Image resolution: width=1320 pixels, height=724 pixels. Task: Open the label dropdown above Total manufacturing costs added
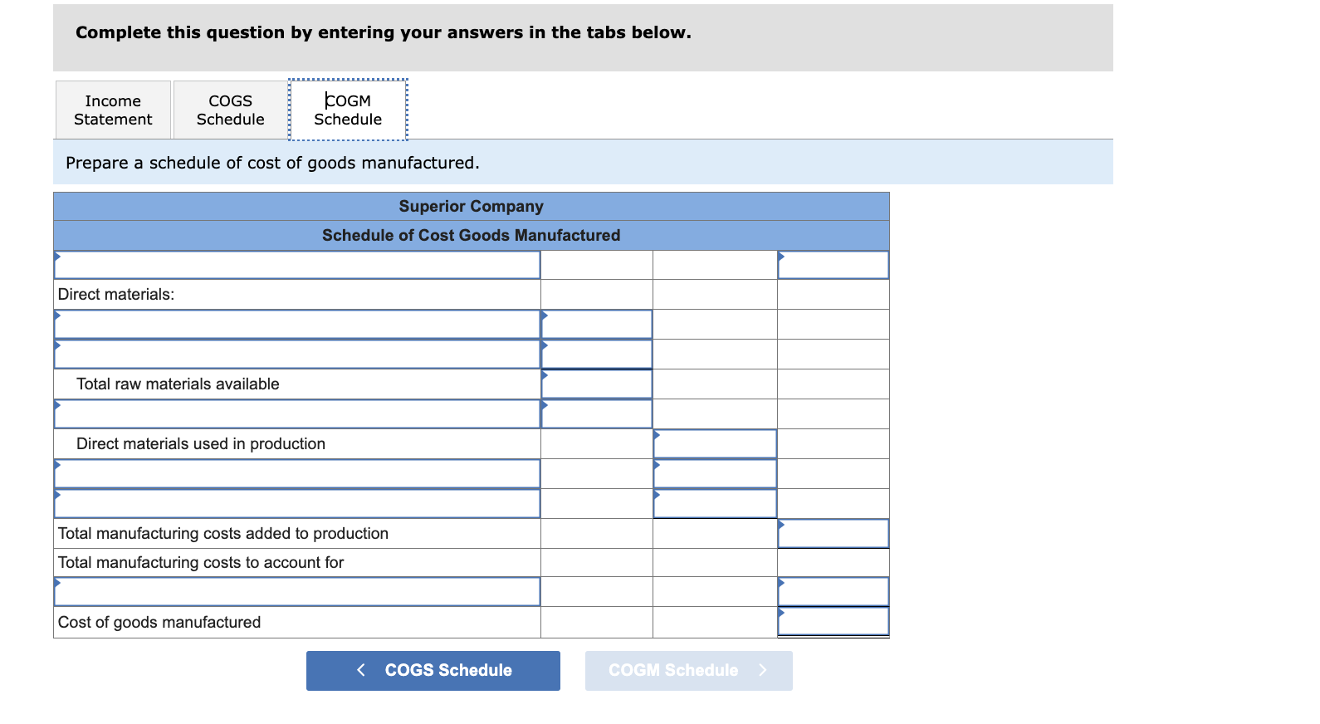click(297, 503)
